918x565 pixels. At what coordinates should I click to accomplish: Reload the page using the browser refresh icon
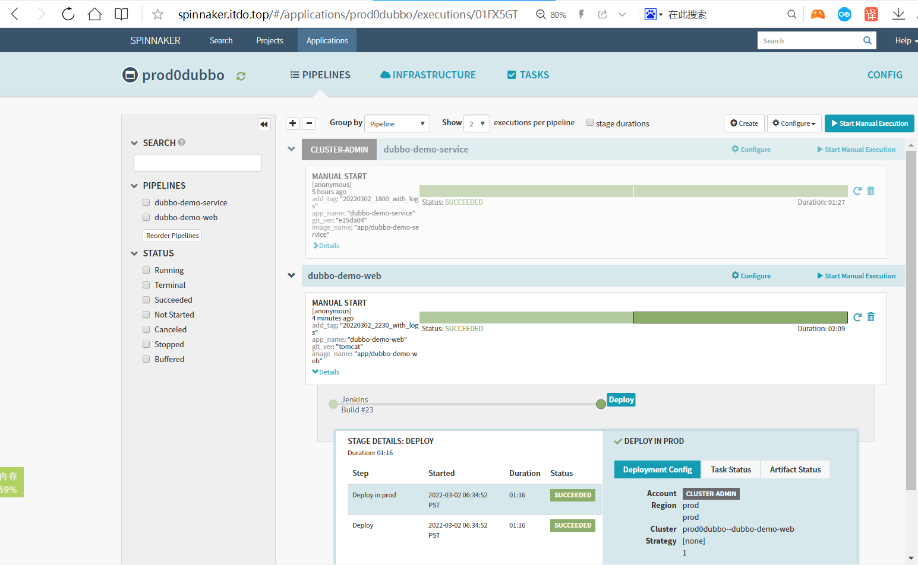[68, 14]
